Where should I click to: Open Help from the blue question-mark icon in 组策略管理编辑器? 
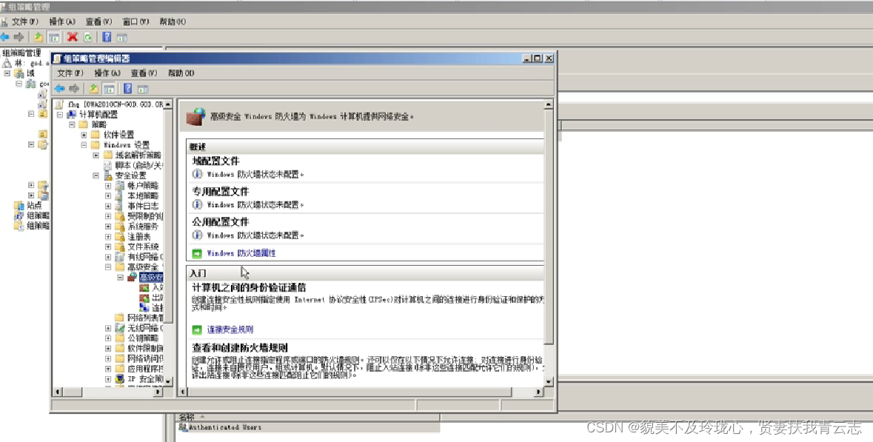tap(127, 89)
